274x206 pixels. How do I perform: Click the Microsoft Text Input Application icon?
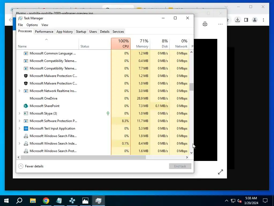[26, 128]
